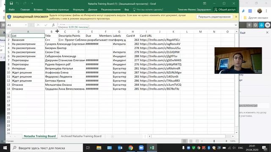Click the Redo arrow in the title bar
The image size is (271, 152).
25,3
